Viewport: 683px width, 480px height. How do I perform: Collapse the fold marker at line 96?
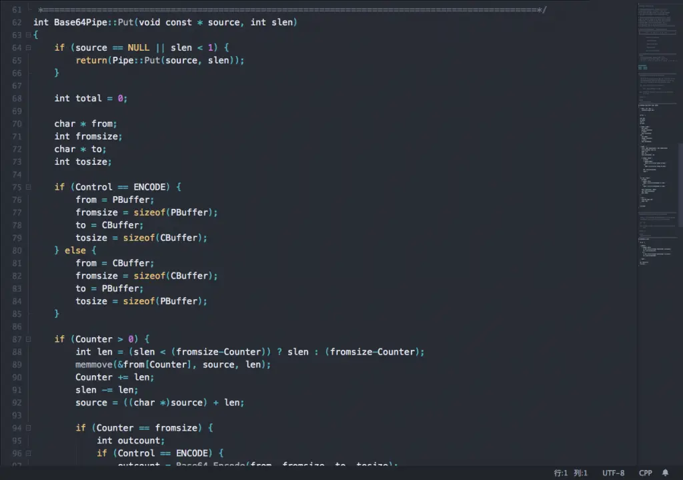[x=28, y=453]
